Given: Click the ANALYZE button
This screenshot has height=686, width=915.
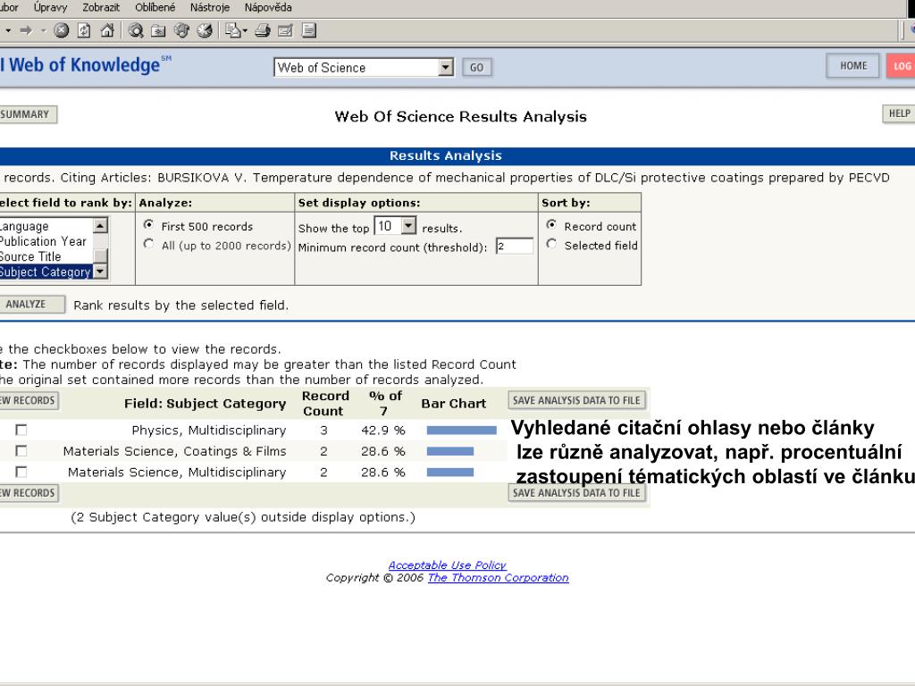Looking at the screenshot, I should [x=32, y=305].
